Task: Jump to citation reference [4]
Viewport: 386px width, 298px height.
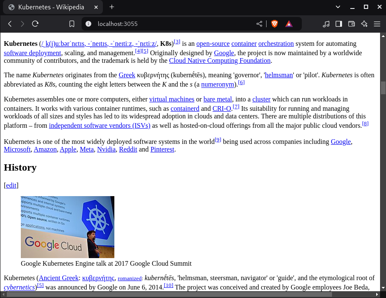Action: coord(138,51)
